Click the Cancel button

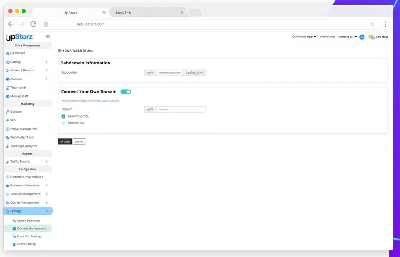[x=79, y=142]
